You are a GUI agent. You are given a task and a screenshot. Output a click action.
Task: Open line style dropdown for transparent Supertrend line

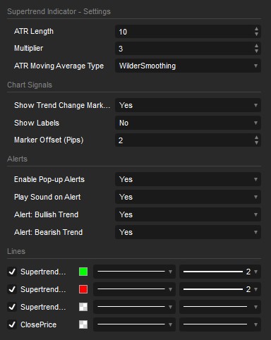point(134,307)
